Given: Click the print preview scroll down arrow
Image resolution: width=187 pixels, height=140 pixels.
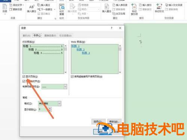Looking at the screenshot, I should [66, 72].
